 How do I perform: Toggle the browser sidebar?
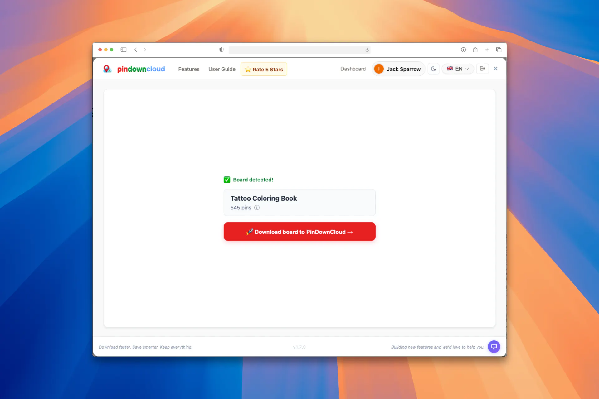click(124, 50)
